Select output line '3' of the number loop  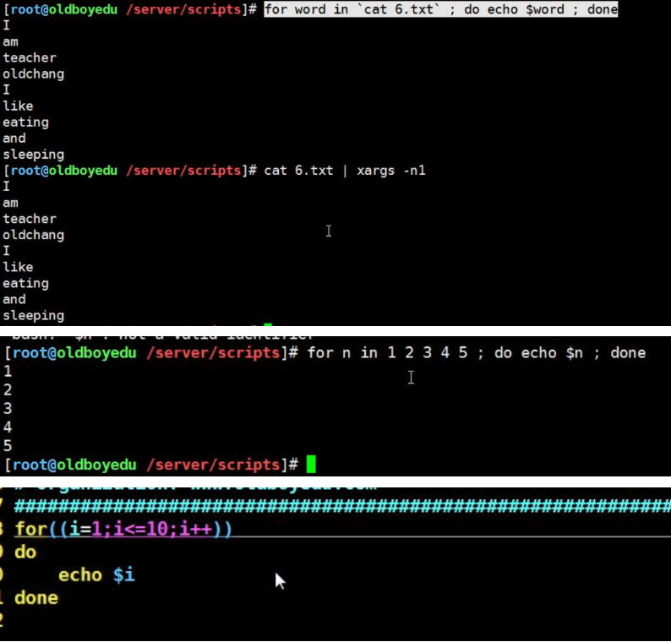[8, 409]
